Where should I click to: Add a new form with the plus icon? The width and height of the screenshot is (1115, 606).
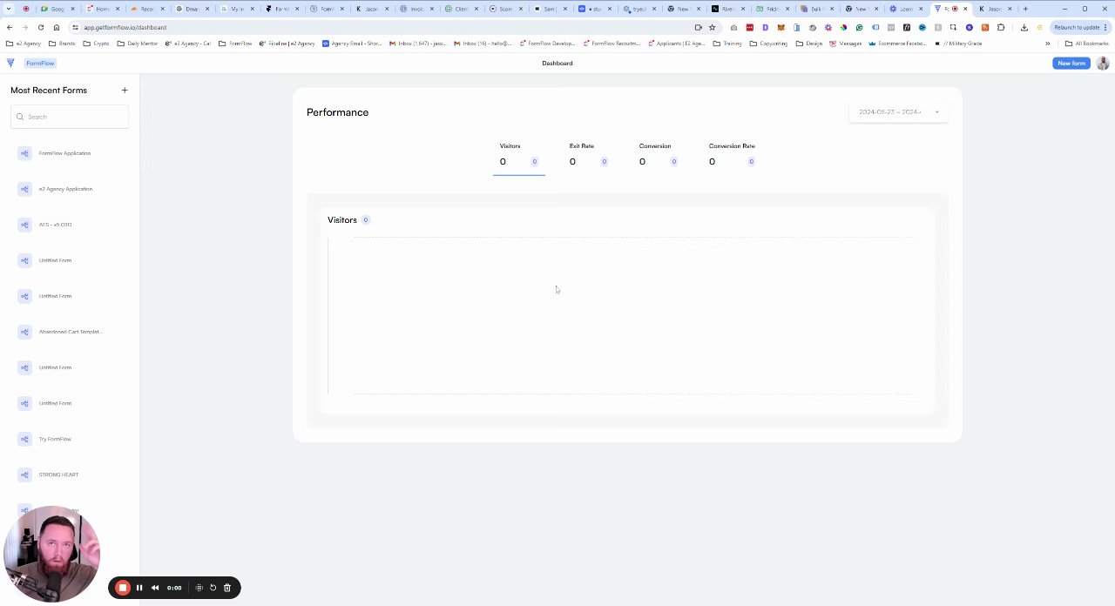[125, 90]
